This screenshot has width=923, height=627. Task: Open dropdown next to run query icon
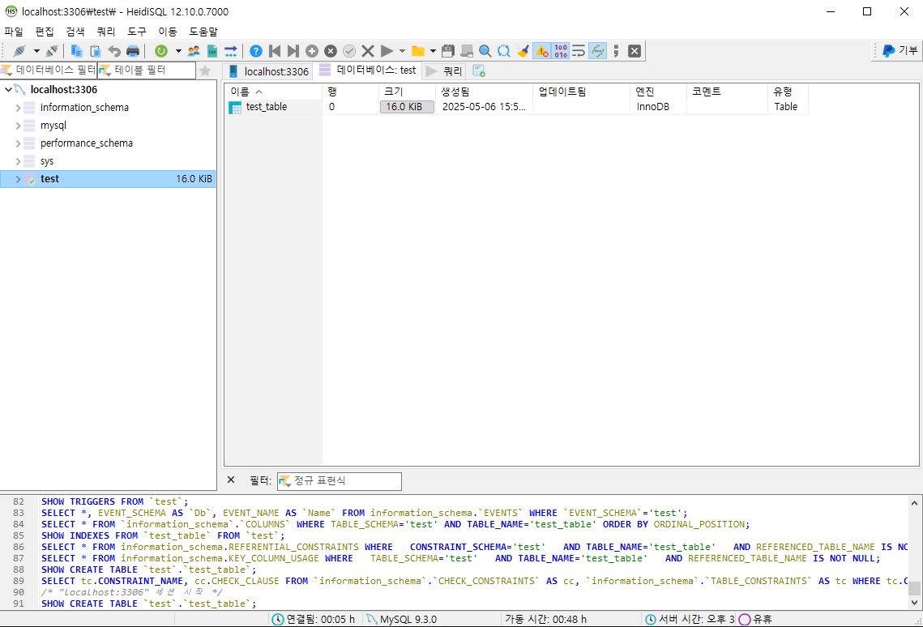[x=402, y=51]
